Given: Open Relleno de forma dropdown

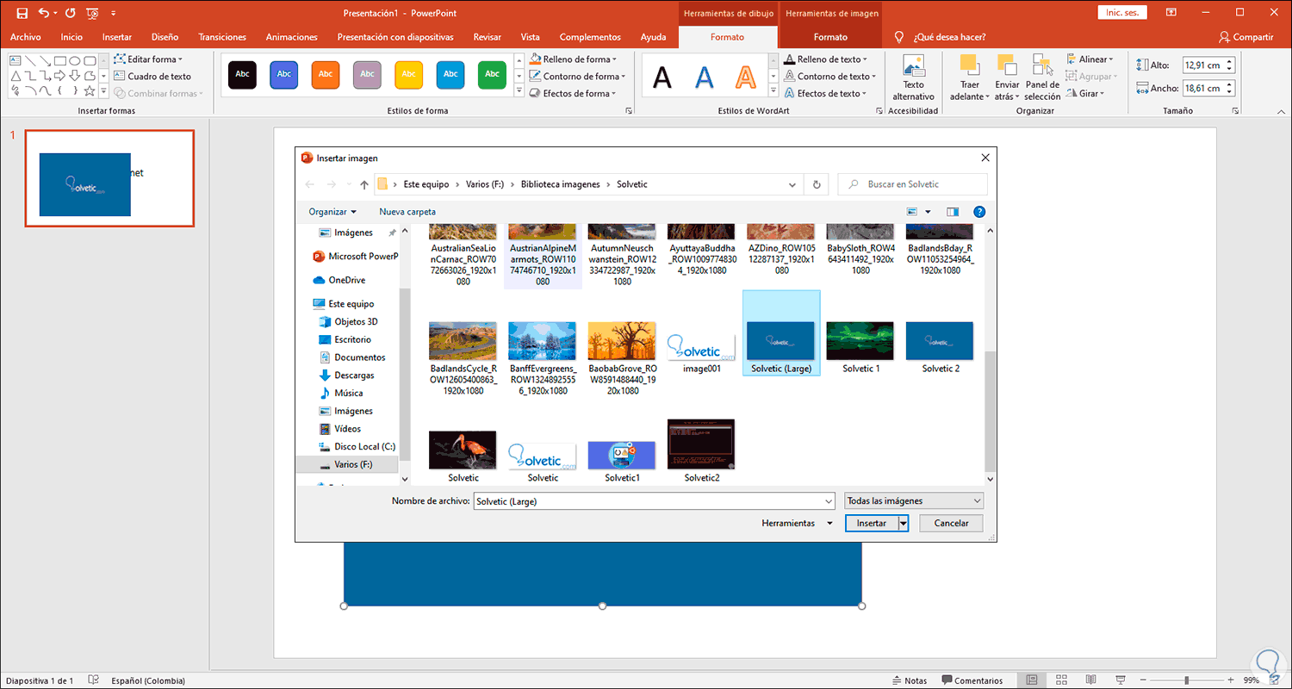Looking at the screenshot, I should (575, 59).
